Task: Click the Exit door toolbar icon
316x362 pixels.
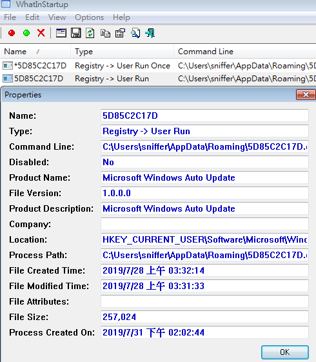Action: [x=150, y=33]
